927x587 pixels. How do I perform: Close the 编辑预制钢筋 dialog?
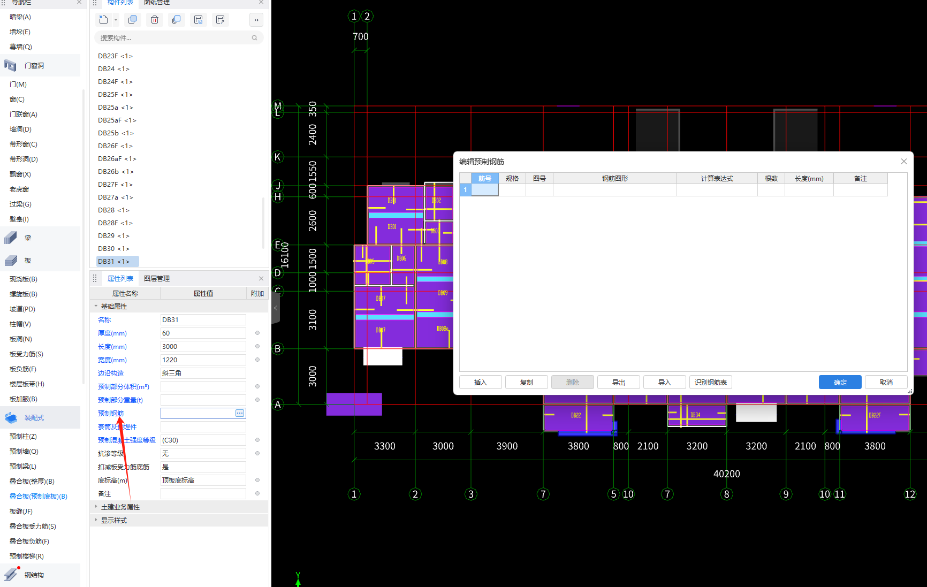pyautogui.click(x=904, y=161)
